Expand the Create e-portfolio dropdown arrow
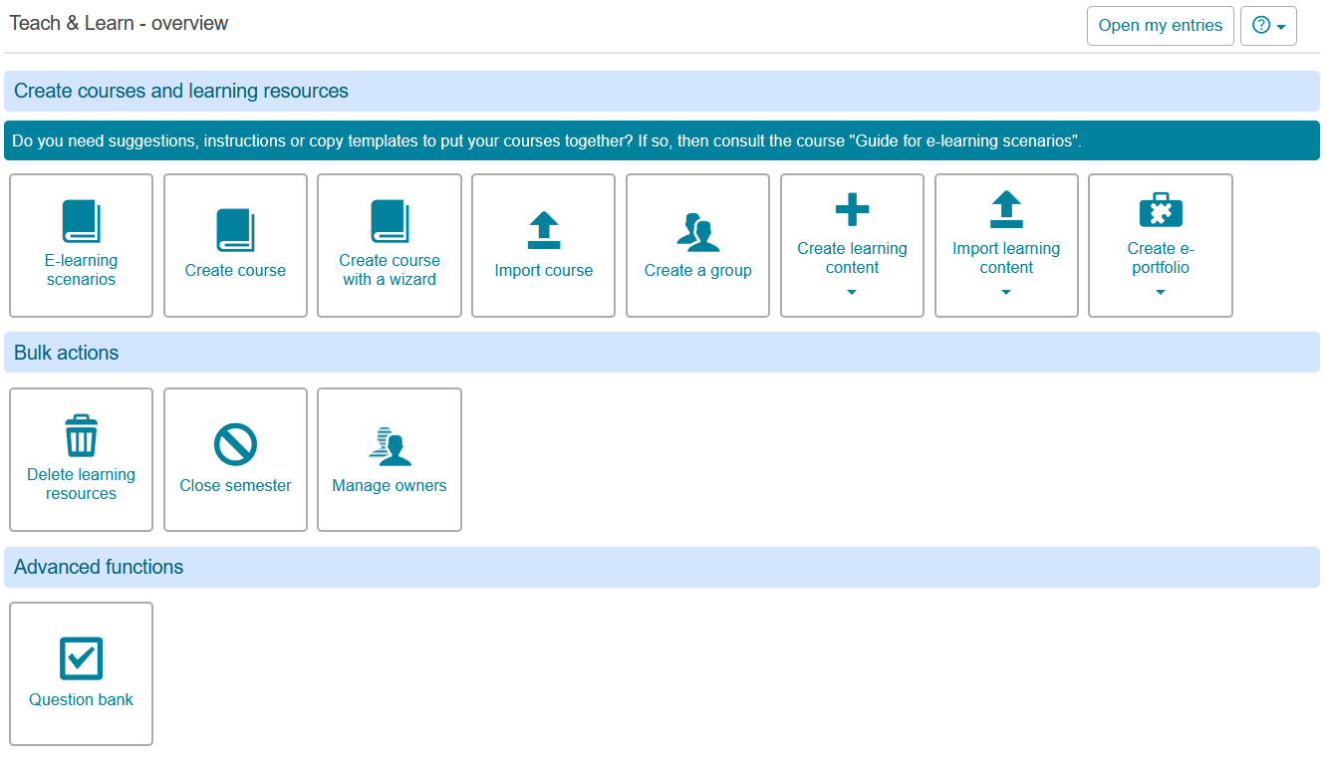1327x765 pixels. point(1161,293)
